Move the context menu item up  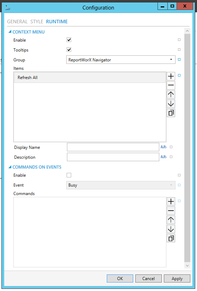tap(171, 95)
